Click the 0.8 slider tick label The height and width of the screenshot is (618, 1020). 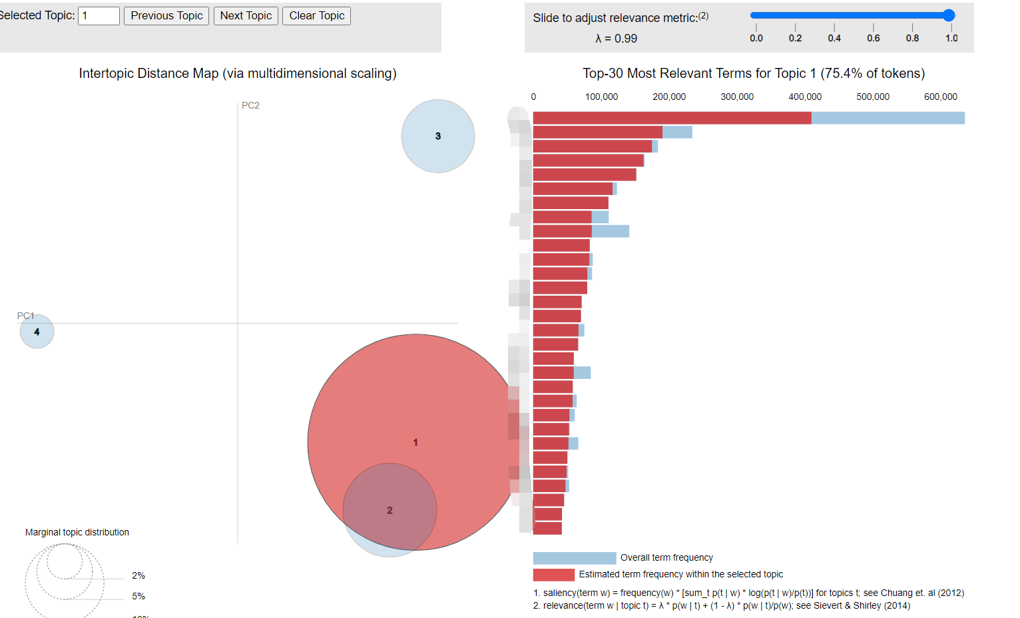[x=912, y=38]
